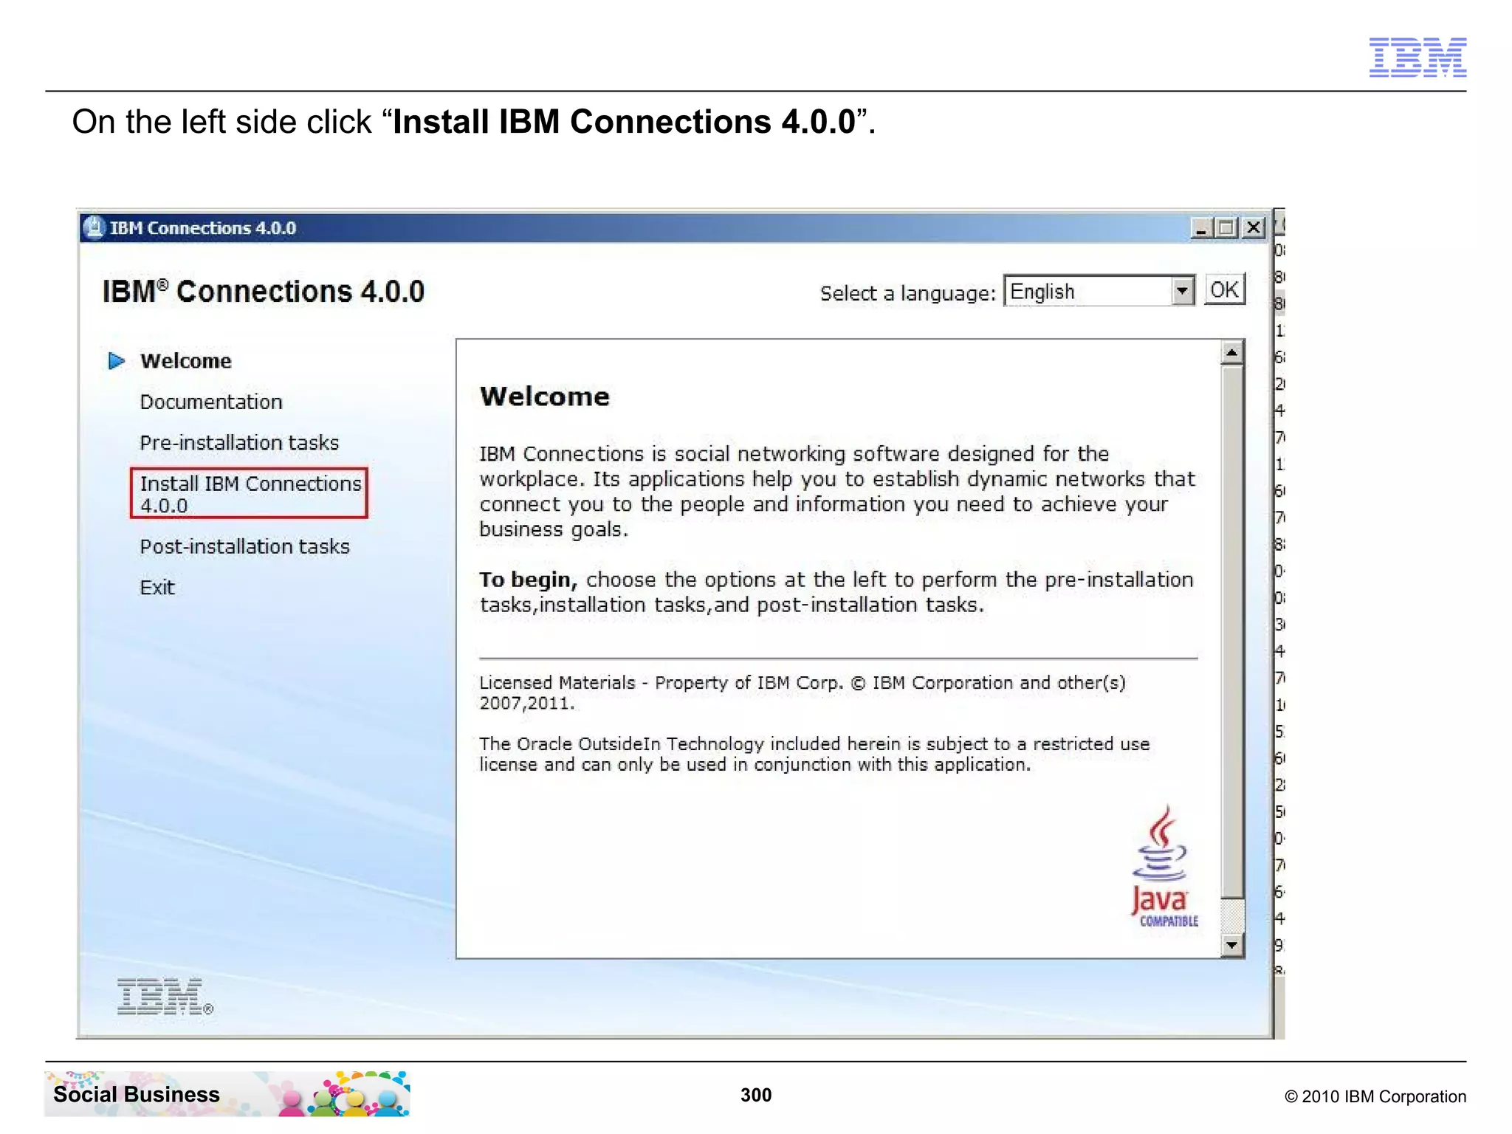Select the Welcome menu item
1512x1134 pixels.
point(186,361)
